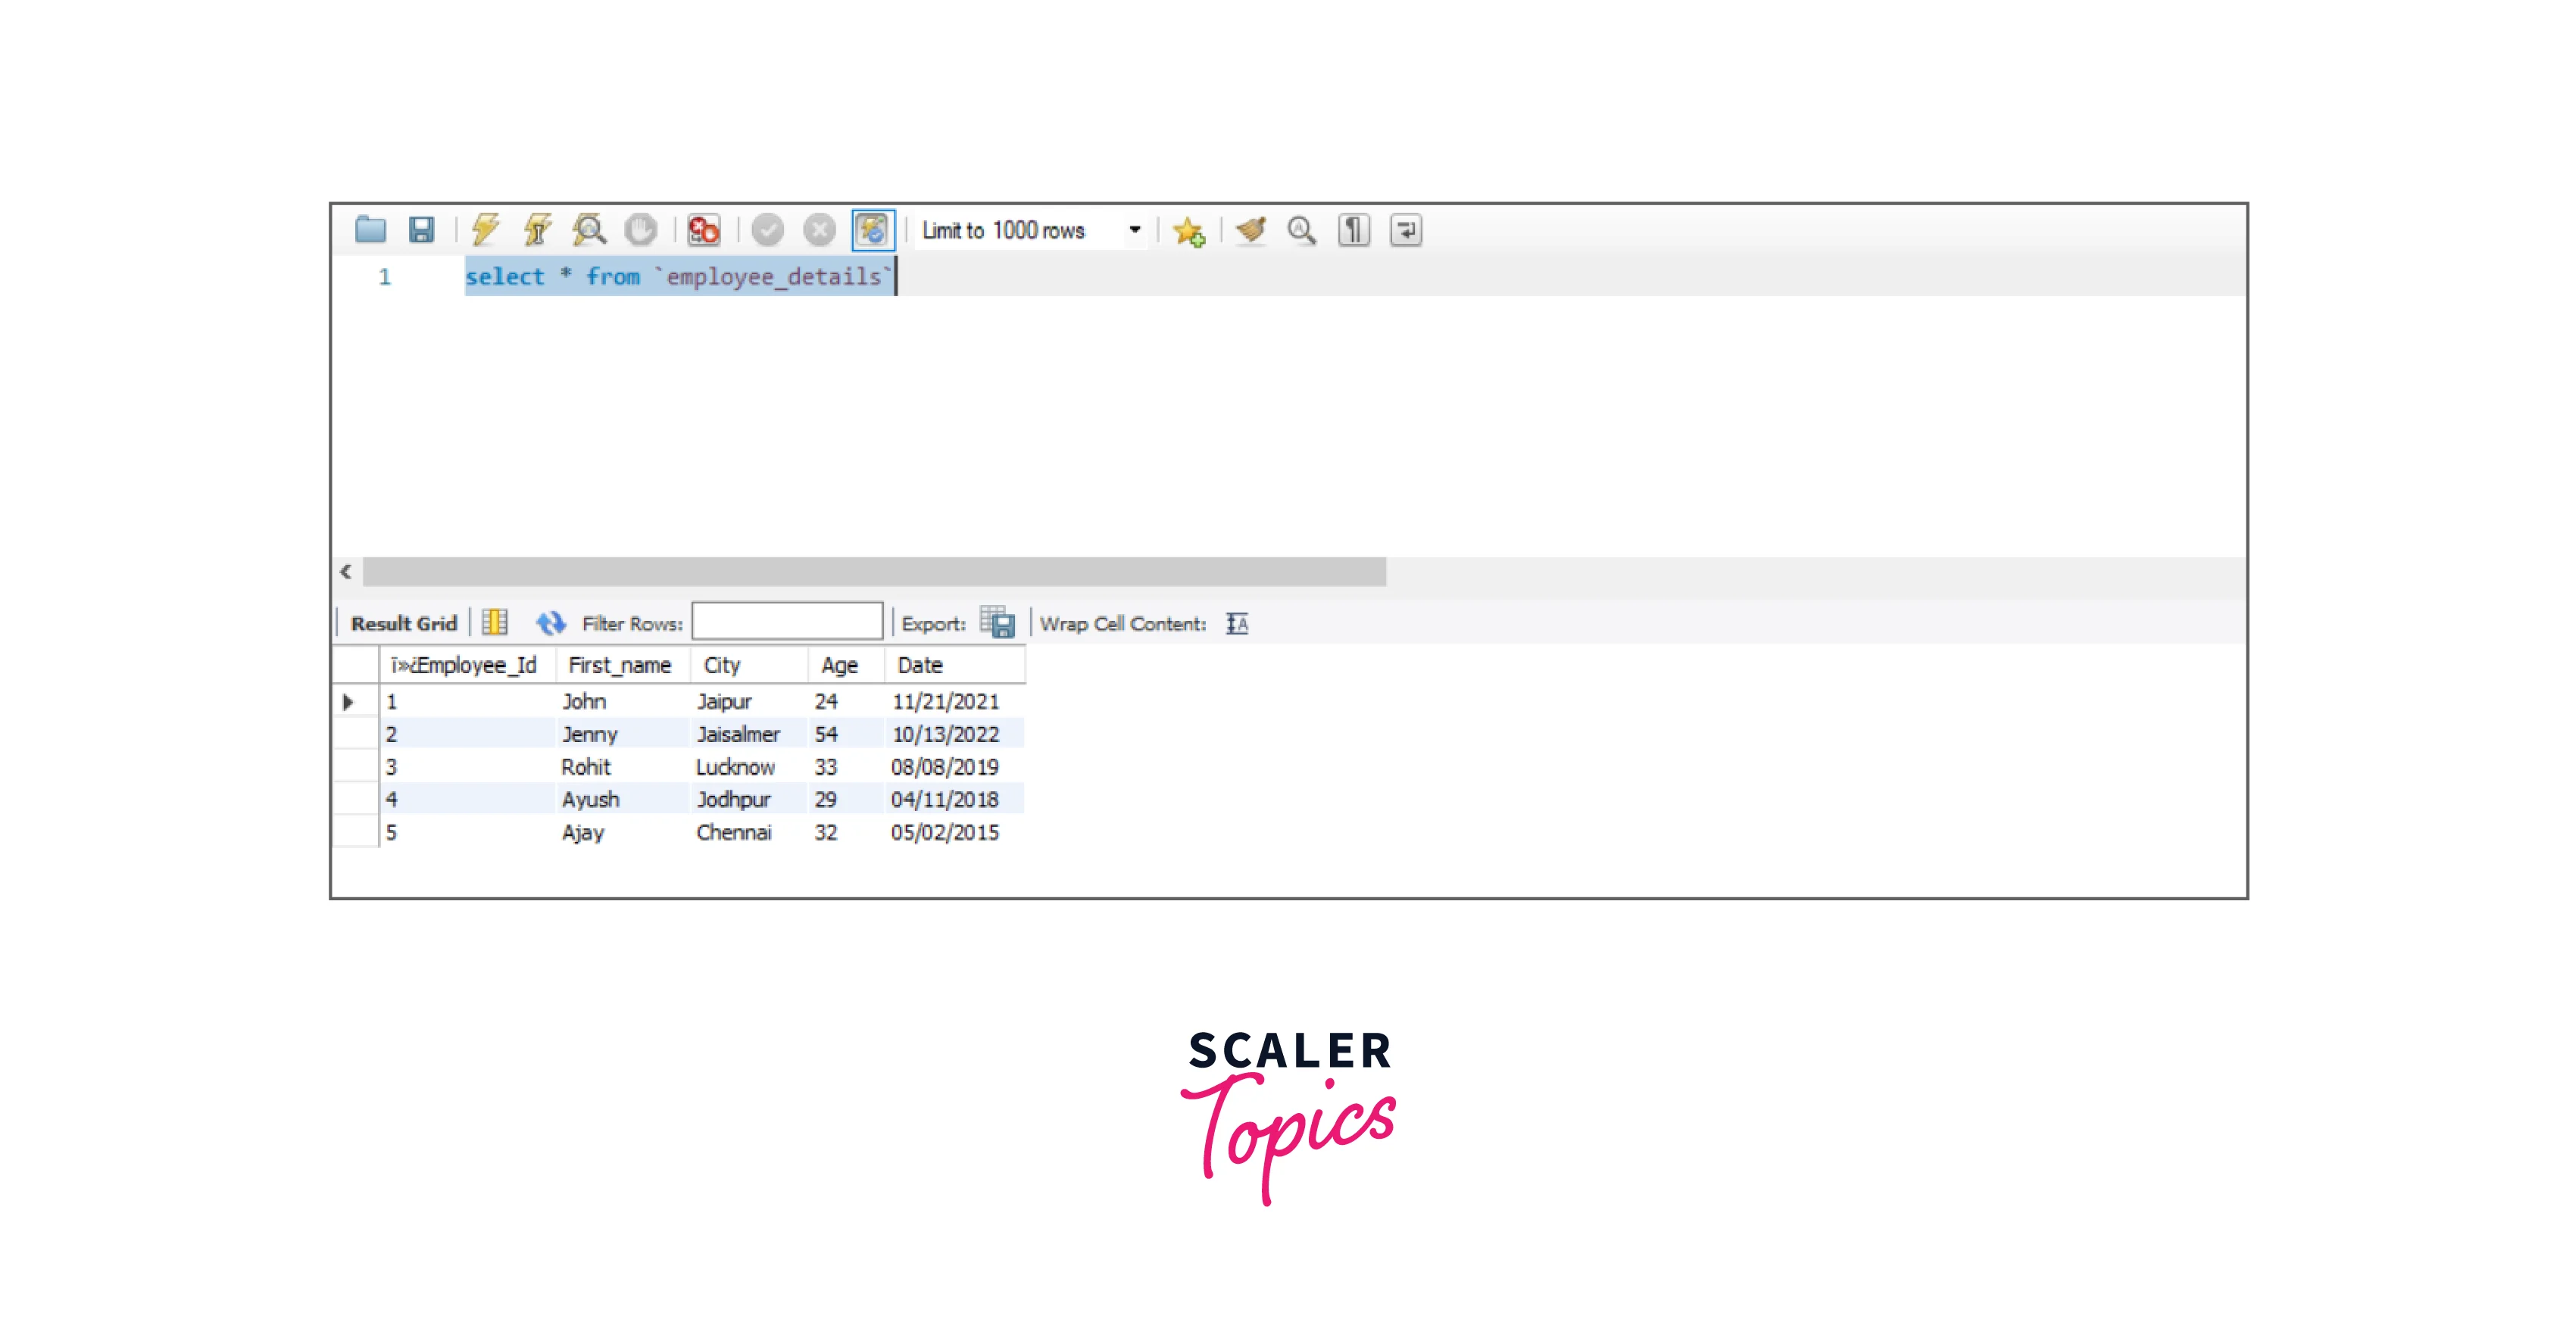Open find panel magnifier icon
Screen dimensions: 2576x1344
click(x=1301, y=230)
